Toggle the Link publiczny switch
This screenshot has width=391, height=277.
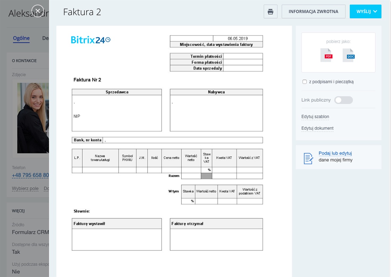tap(343, 100)
